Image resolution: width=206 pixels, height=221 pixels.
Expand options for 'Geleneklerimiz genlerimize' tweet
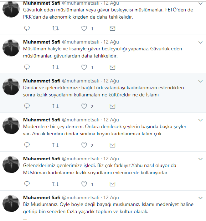coord(200,159)
